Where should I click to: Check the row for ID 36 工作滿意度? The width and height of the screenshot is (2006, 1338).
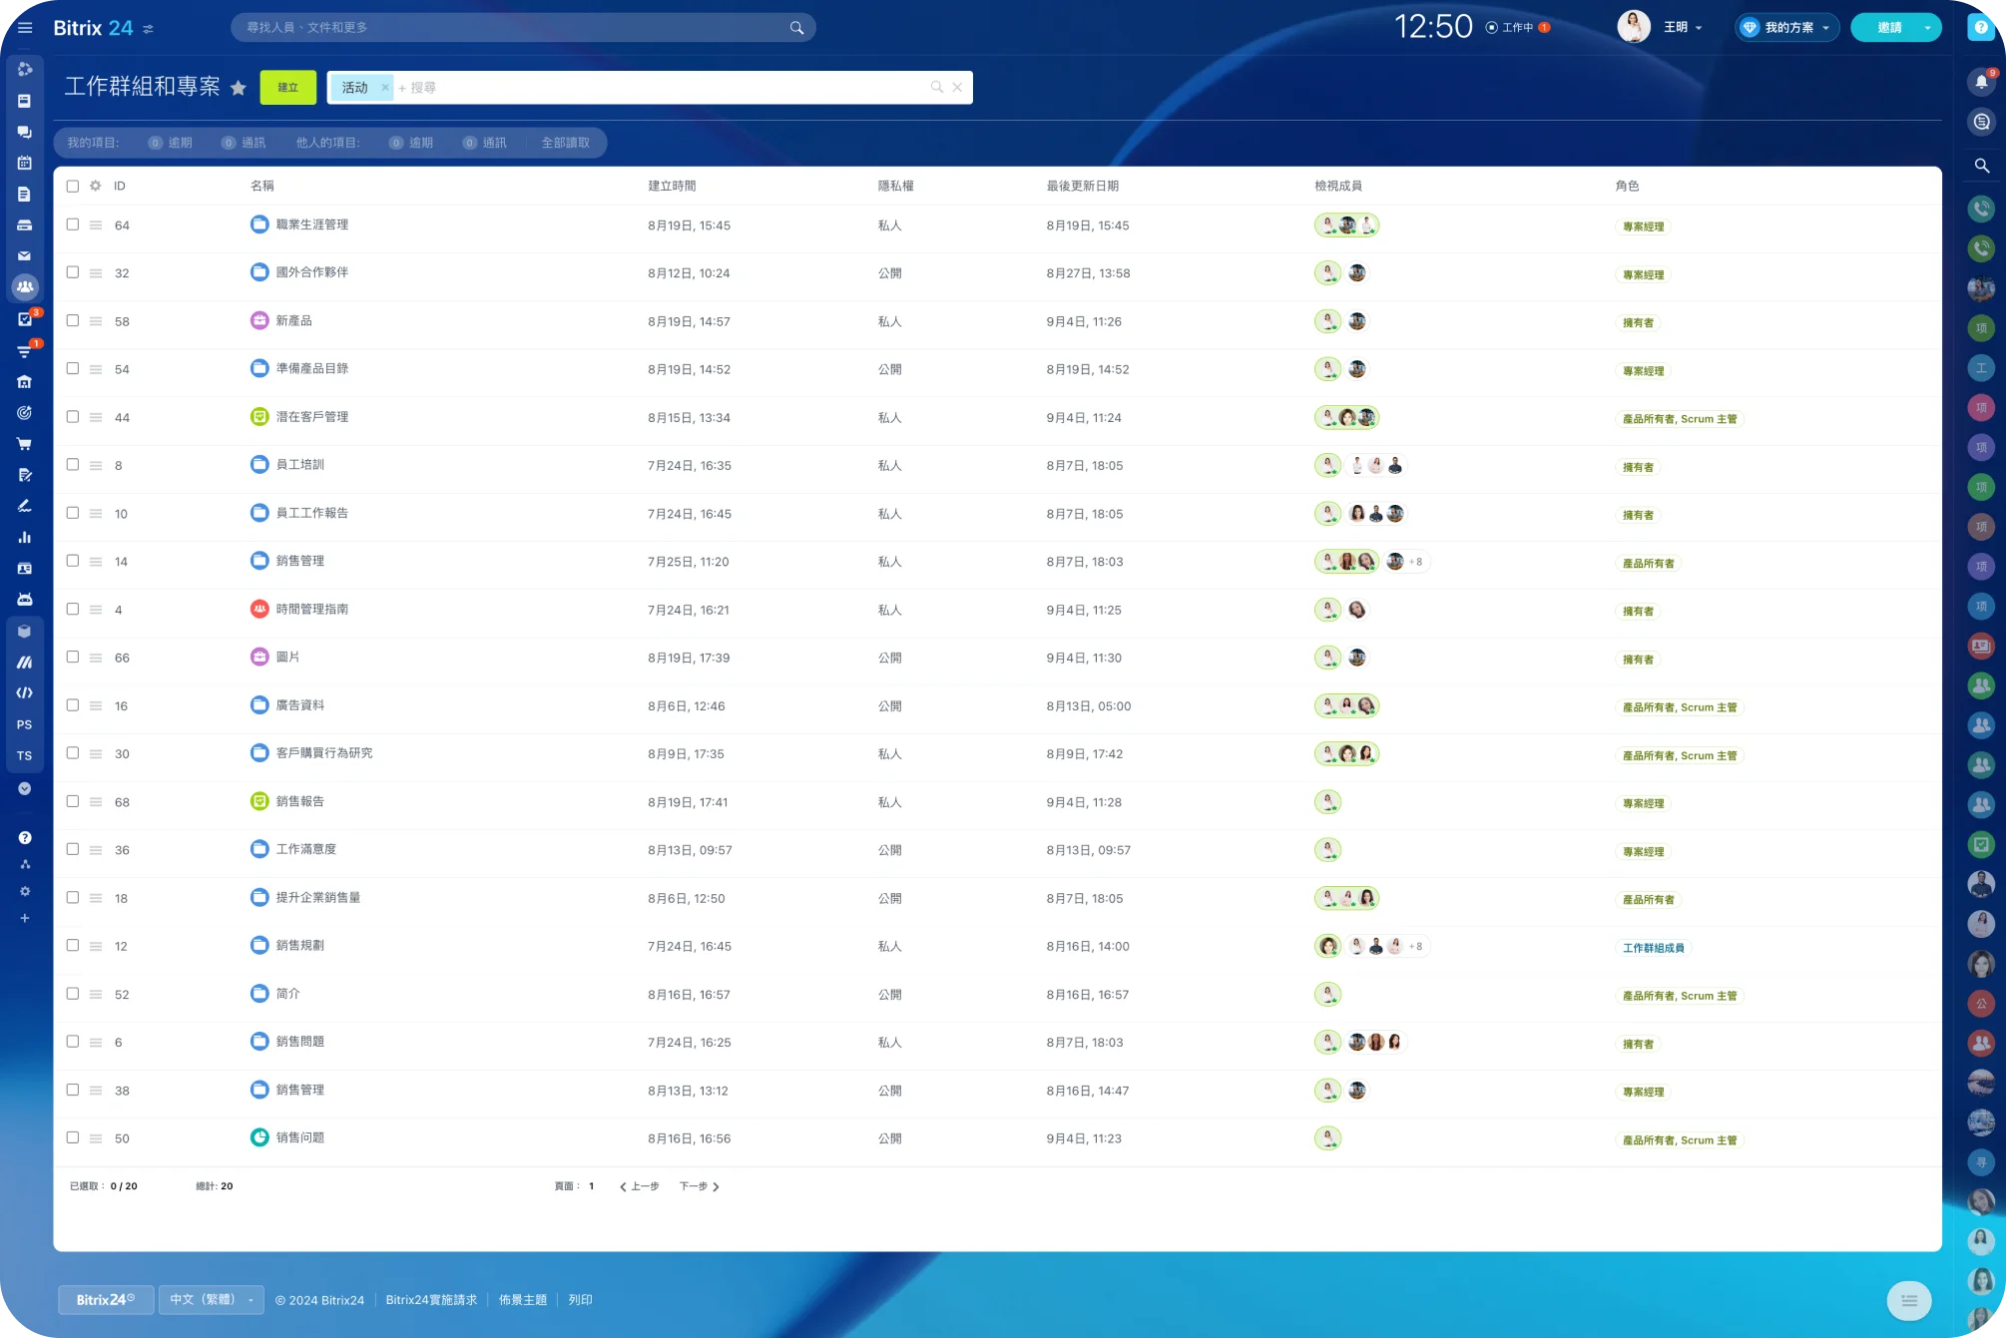[x=73, y=849]
